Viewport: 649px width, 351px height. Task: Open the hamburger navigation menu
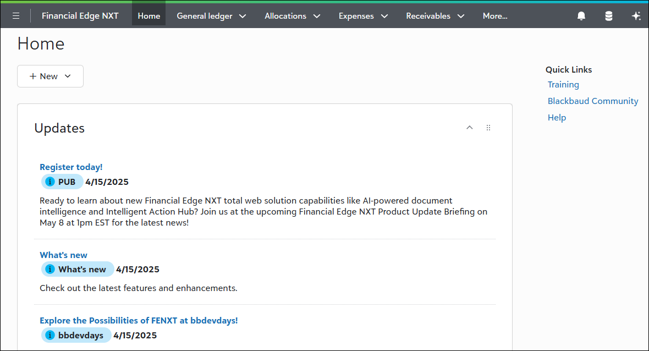[x=16, y=16]
